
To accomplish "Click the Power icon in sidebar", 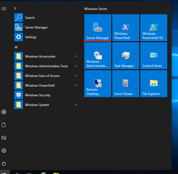I will (4, 164).
